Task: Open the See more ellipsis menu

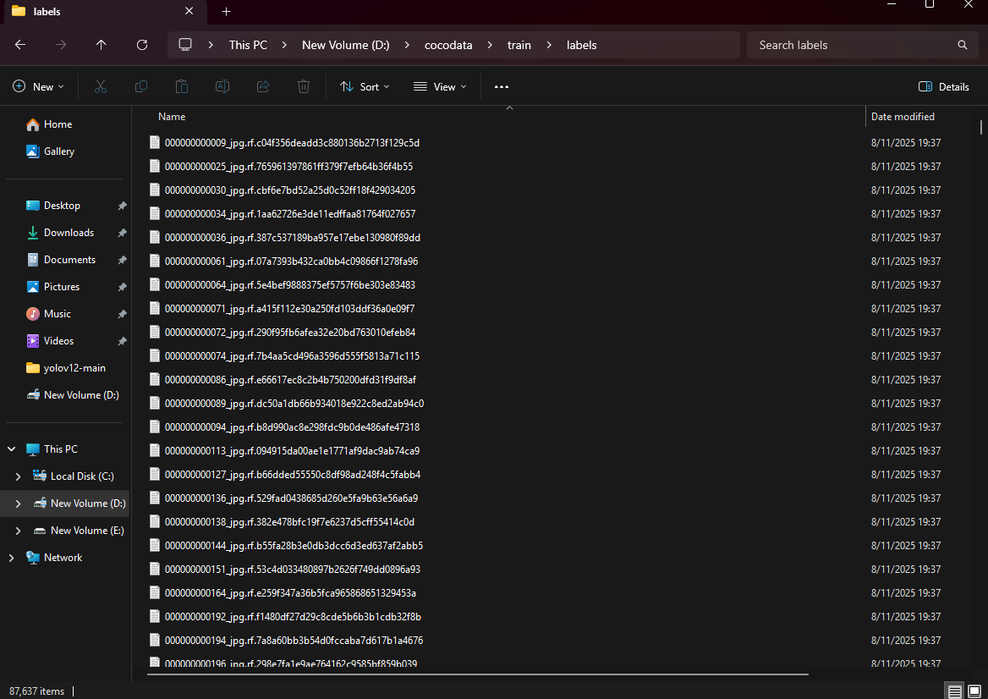Action: click(502, 87)
